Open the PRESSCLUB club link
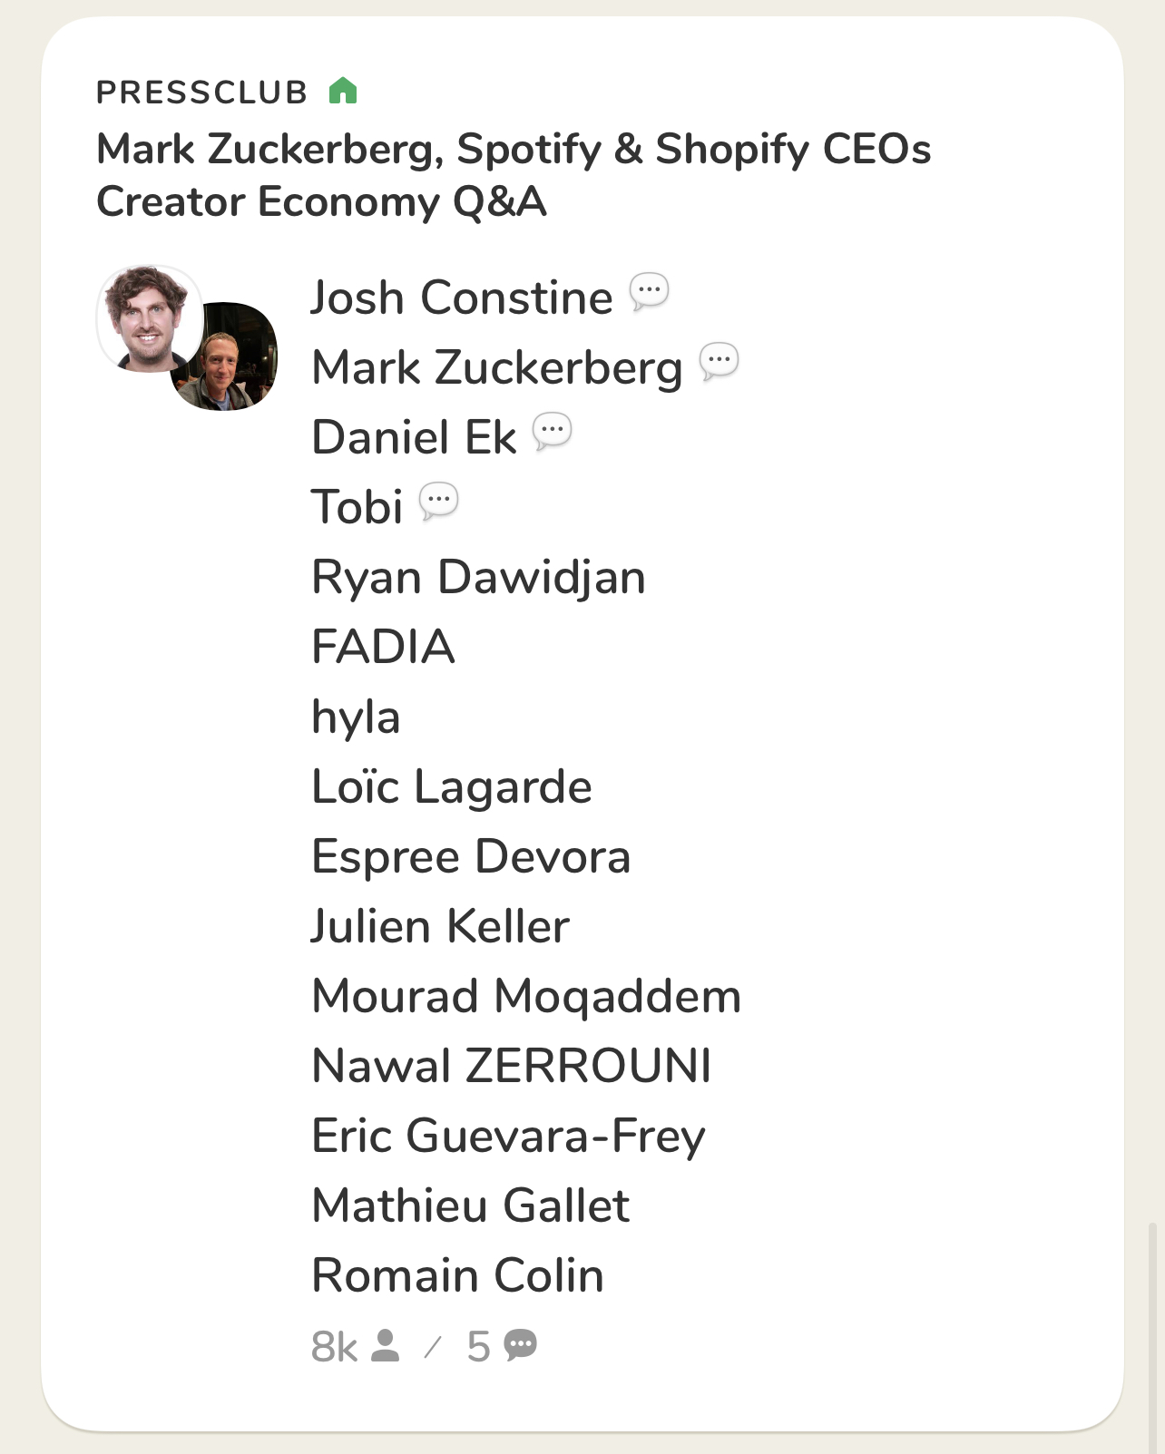The image size is (1165, 1454). 202,93
